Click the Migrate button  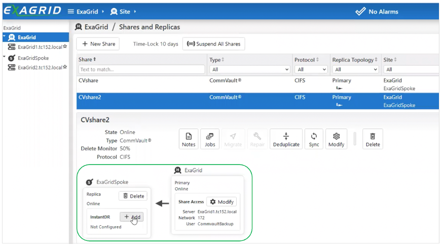[x=233, y=139]
